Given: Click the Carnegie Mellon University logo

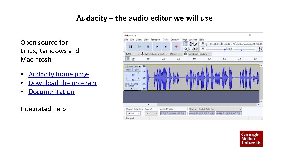Looking at the screenshot, I should click(x=251, y=139).
